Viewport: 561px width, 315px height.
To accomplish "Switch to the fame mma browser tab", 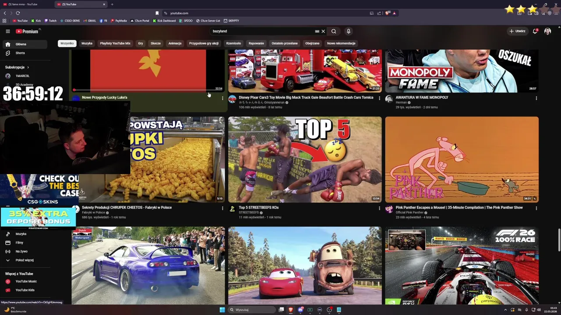I will click(x=26, y=4).
